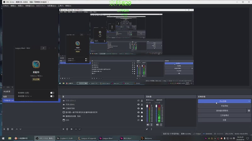This screenshot has width=252, height=141.
Task: Open 视图(V) menu
Action: pyautogui.click(x=20, y=6)
